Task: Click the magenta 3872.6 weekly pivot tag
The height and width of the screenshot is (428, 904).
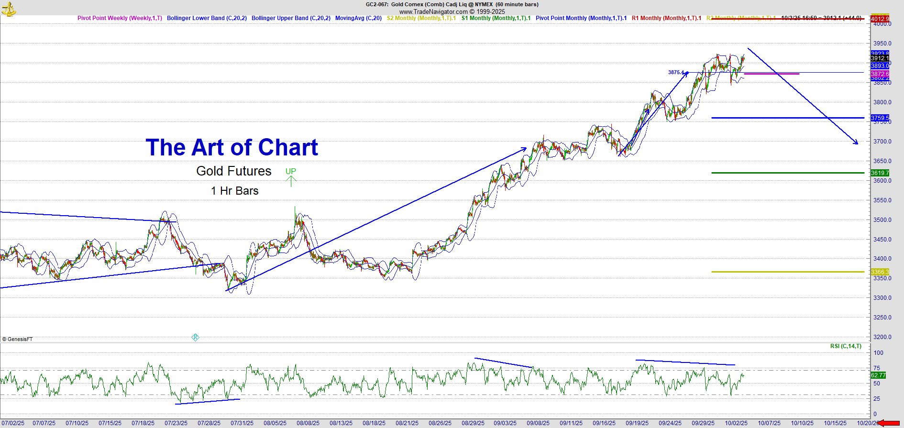Action: [x=880, y=74]
